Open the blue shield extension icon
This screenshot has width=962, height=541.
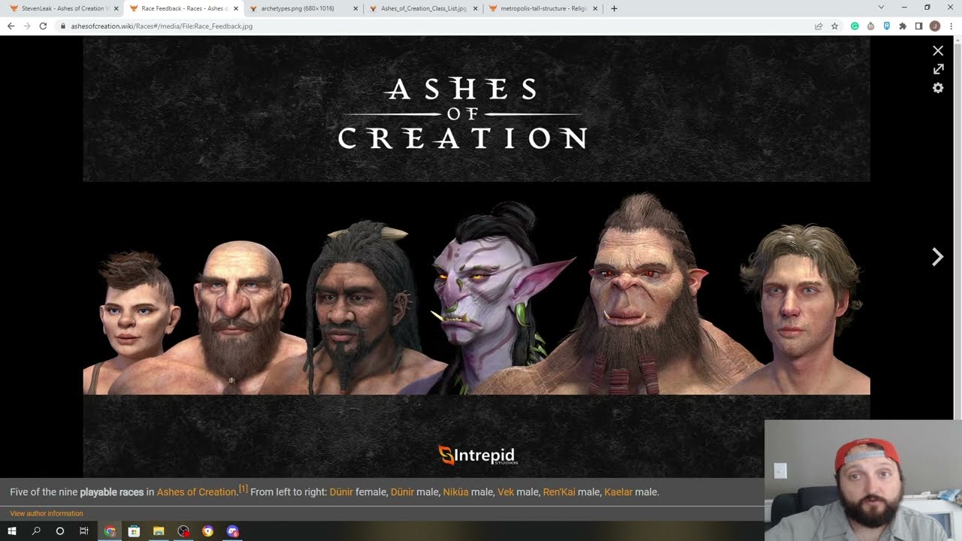click(x=887, y=26)
